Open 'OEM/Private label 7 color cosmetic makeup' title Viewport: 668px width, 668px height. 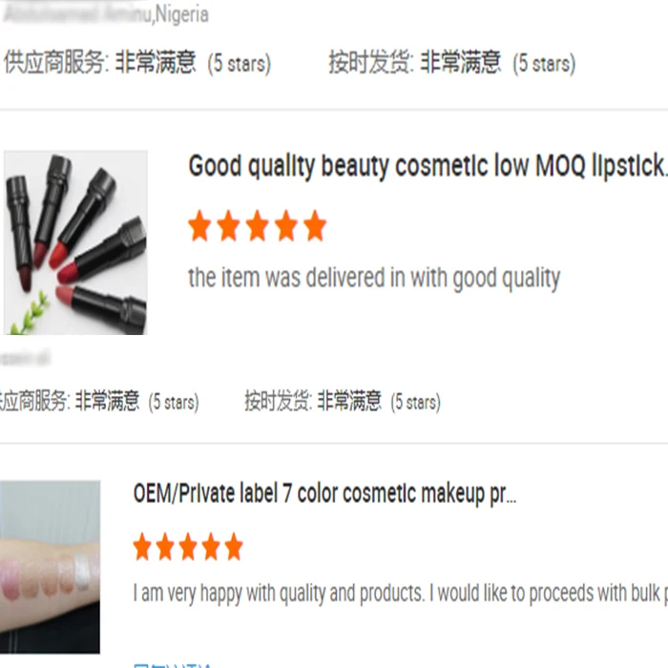[x=324, y=493]
